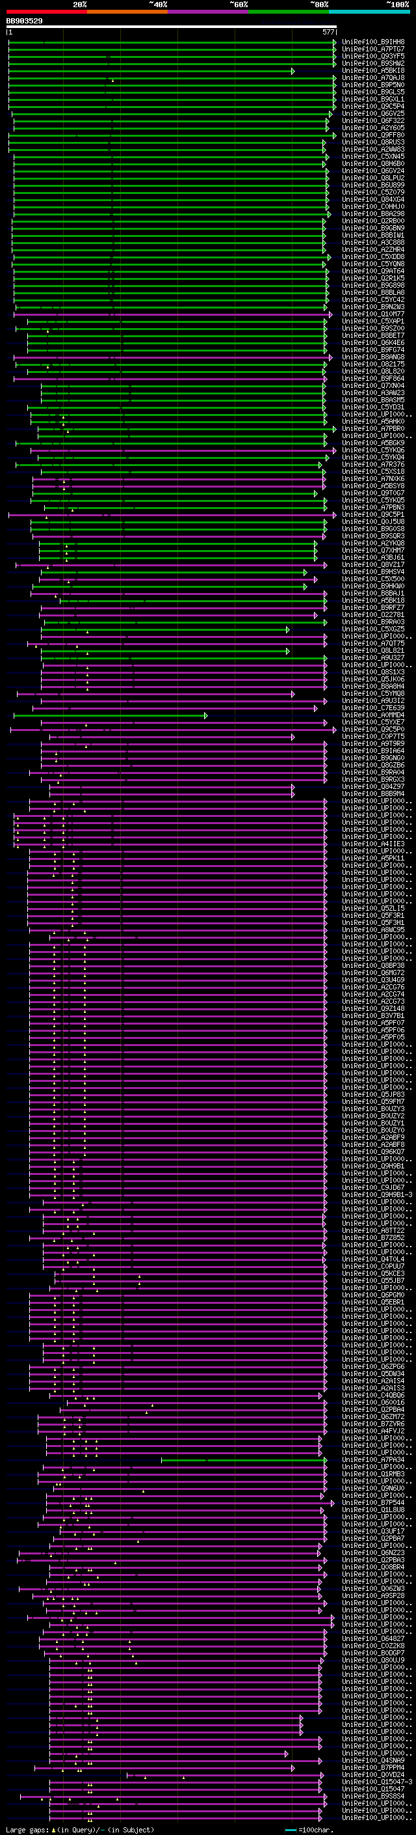Select the UniRef100_Q9C5P4 label
Screen dimensions: 416x1835
(373, 106)
